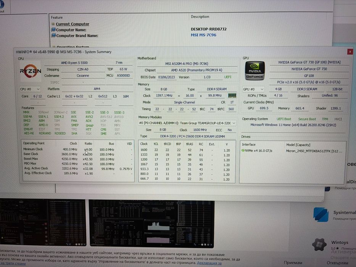This screenshot has width=356, height=267.
Task: Click the AMD A520 chipset field
Action: point(197,70)
